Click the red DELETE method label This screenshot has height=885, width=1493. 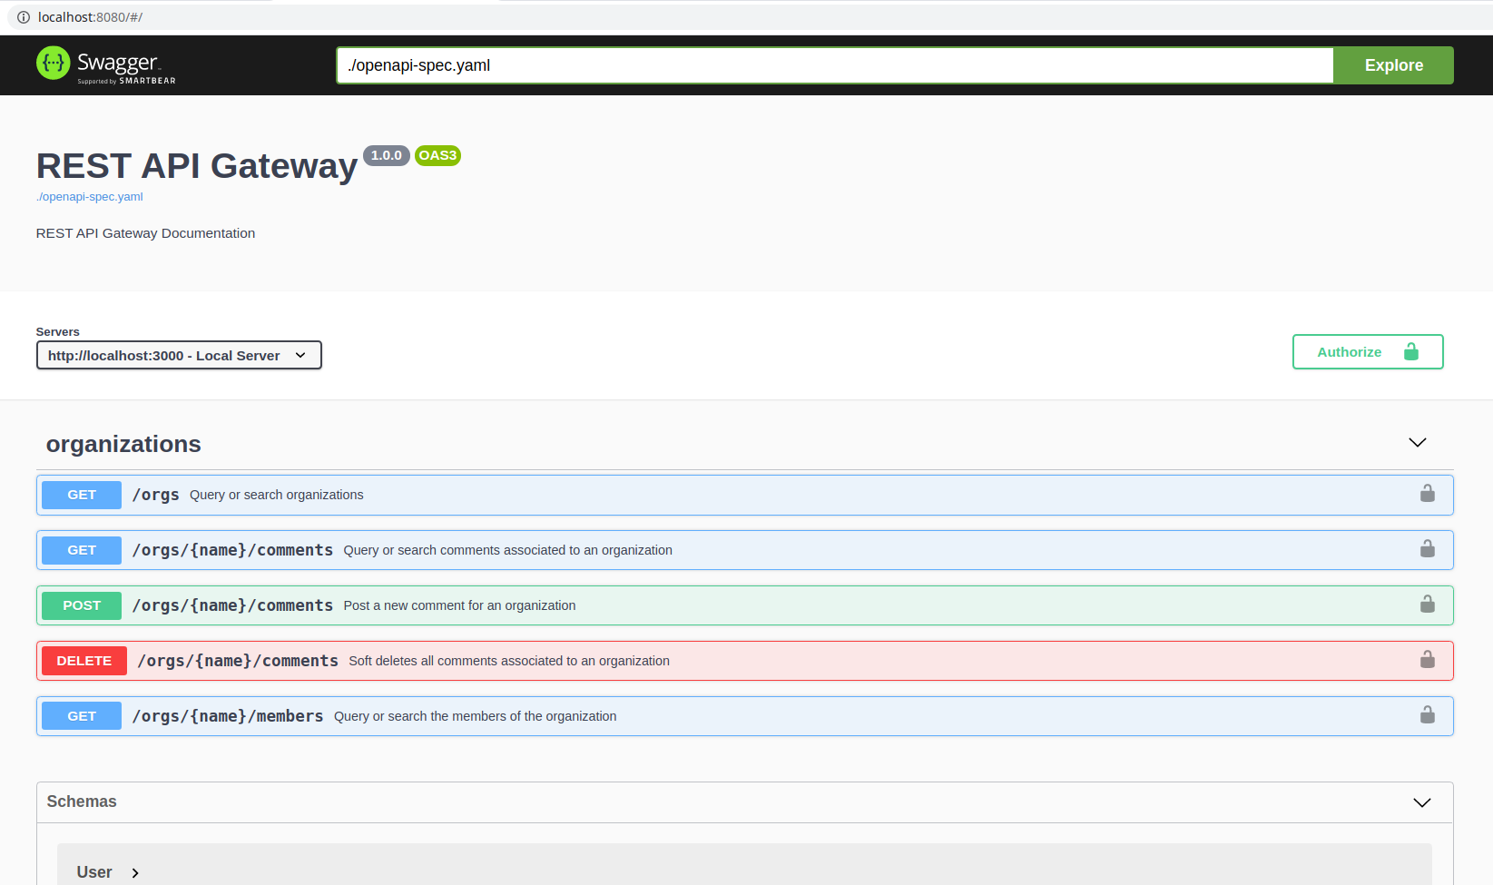point(84,661)
